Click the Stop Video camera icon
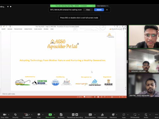The image size is (159, 119). [5, 115]
